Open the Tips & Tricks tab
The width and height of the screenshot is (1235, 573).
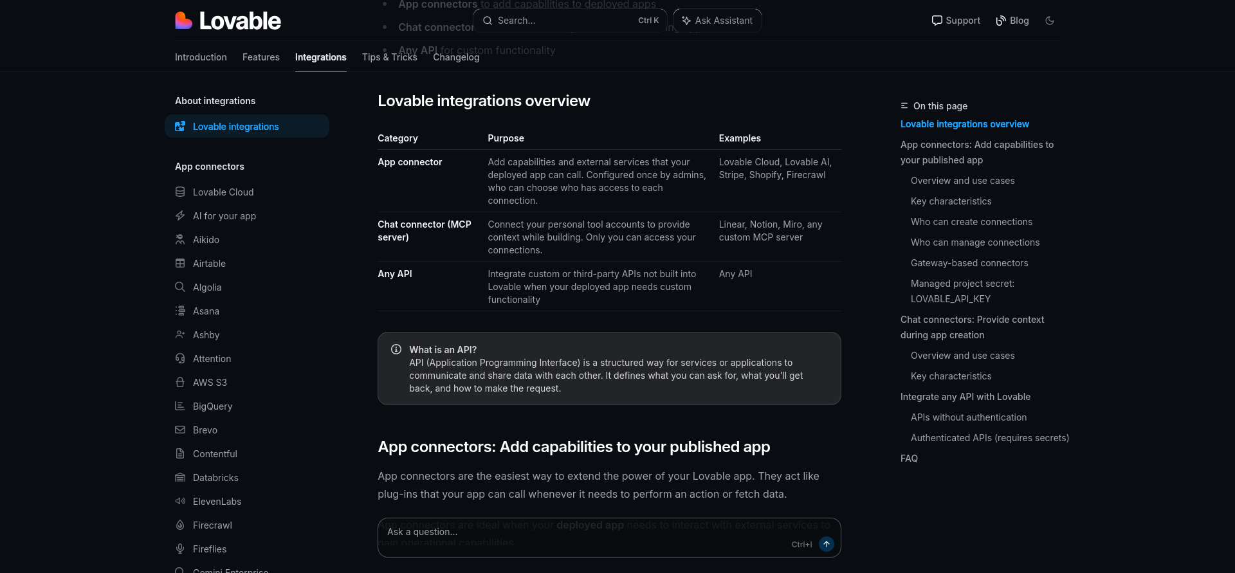point(390,57)
